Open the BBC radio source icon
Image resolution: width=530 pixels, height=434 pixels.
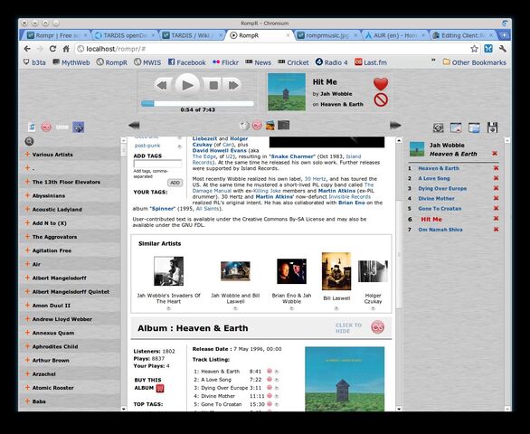[x=62, y=127]
